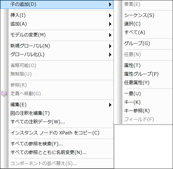
Task: Select 定義へ移動(G) menu item
Action: coord(57,94)
